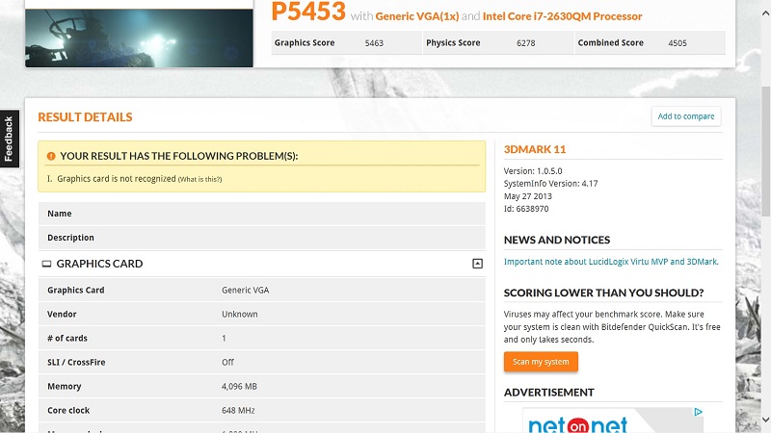Click the Name row label
This screenshot has height=433, width=771.
click(x=60, y=214)
